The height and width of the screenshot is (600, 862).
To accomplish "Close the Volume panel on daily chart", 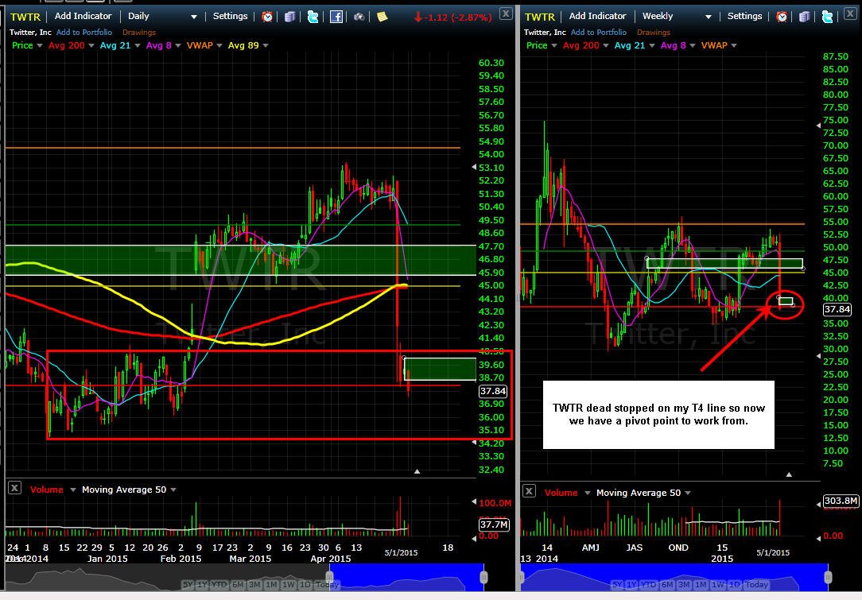I will [x=15, y=488].
